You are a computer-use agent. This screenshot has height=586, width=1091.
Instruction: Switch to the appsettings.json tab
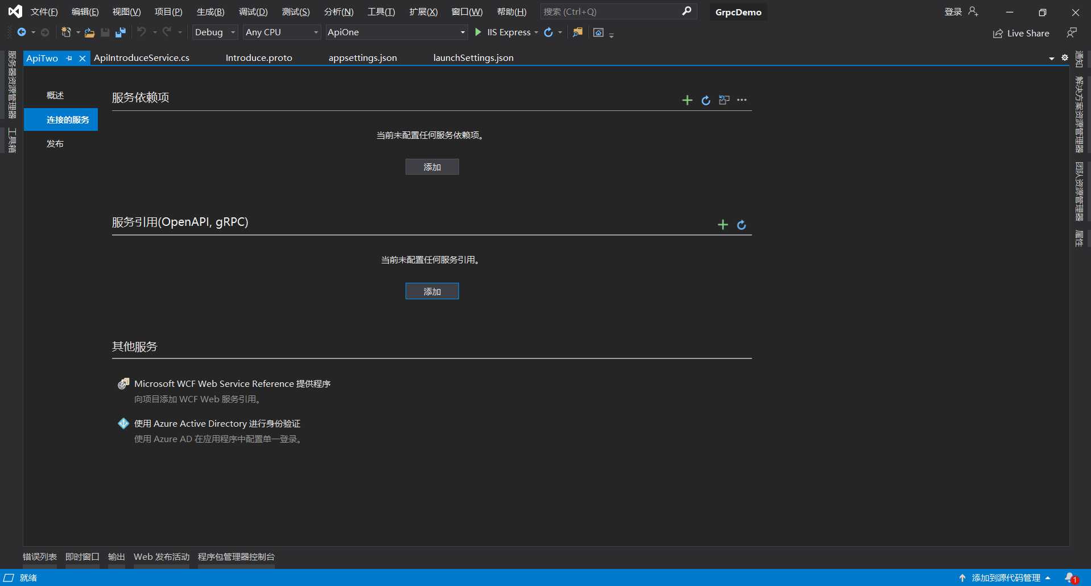coord(363,58)
